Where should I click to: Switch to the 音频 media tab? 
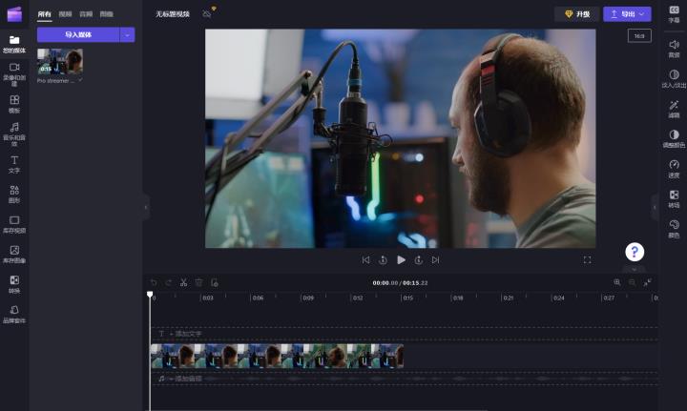point(86,14)
